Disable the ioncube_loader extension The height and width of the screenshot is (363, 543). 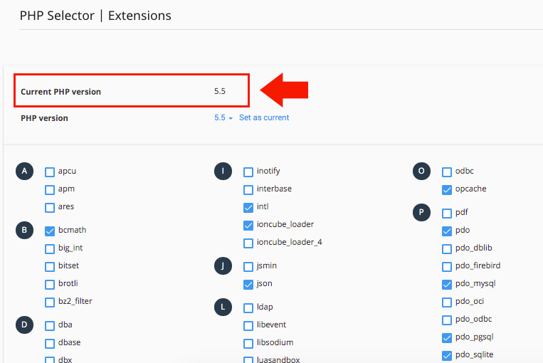[248, 225]
